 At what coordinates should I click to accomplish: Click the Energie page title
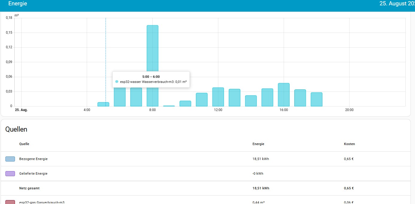point(18,4)
